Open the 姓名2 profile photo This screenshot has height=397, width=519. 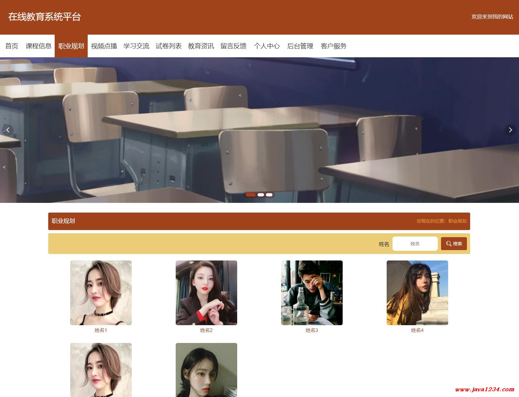(206, 293)
